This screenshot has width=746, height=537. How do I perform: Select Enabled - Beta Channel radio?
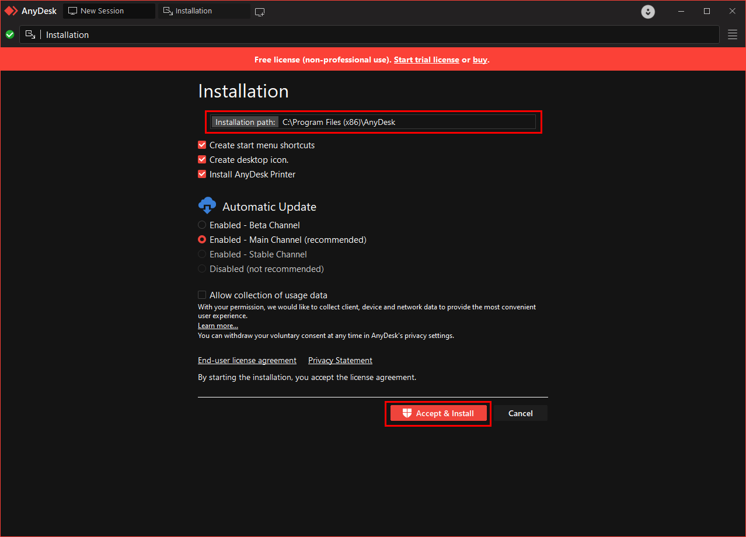pyautogui.click(x=202, y=225)
